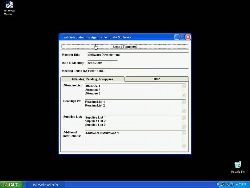Image resolution: width=250 pixels, height=188 pixels.
Task: Click Reading List scrollbar down arrow
Action: [184, 111]
